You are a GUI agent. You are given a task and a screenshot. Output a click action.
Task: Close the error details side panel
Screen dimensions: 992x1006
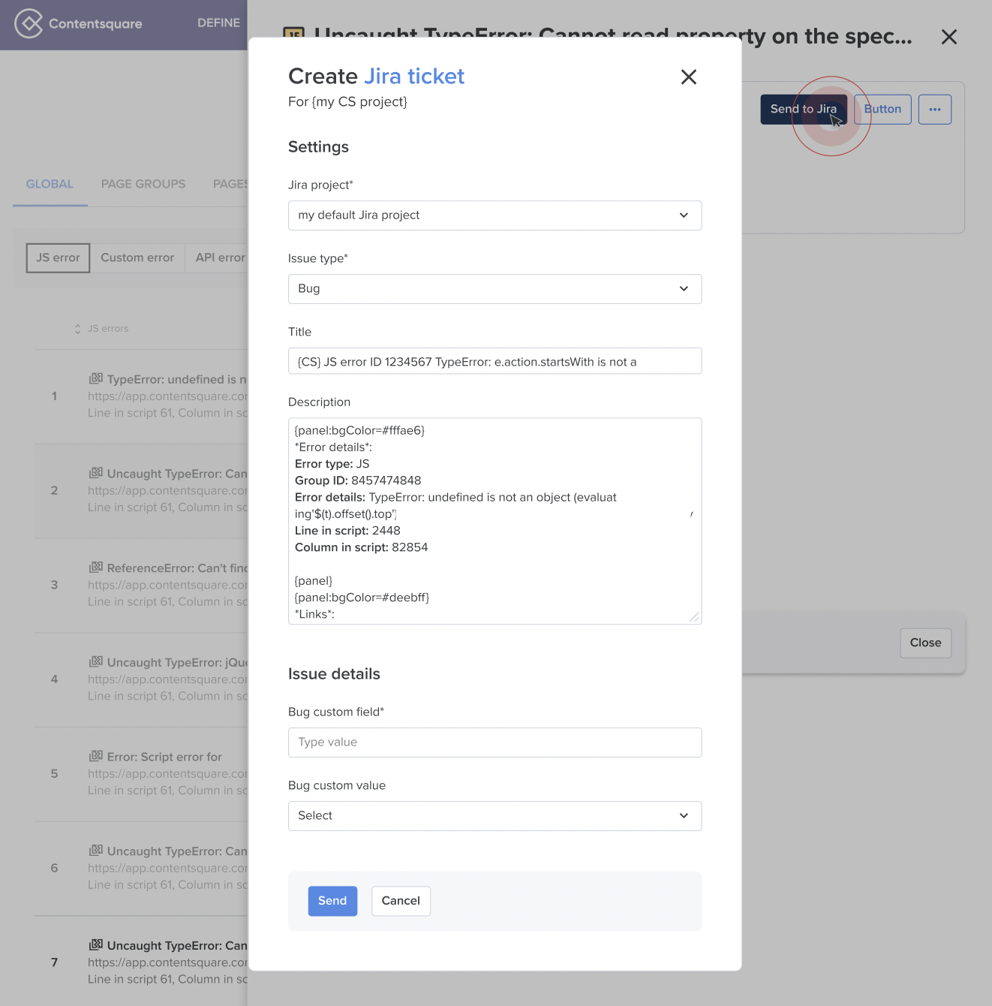click(x=948, y=37)
